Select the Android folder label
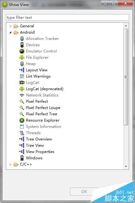Image resolution: width=135 pixels, height=203 pixels. (x=27, y=32)
